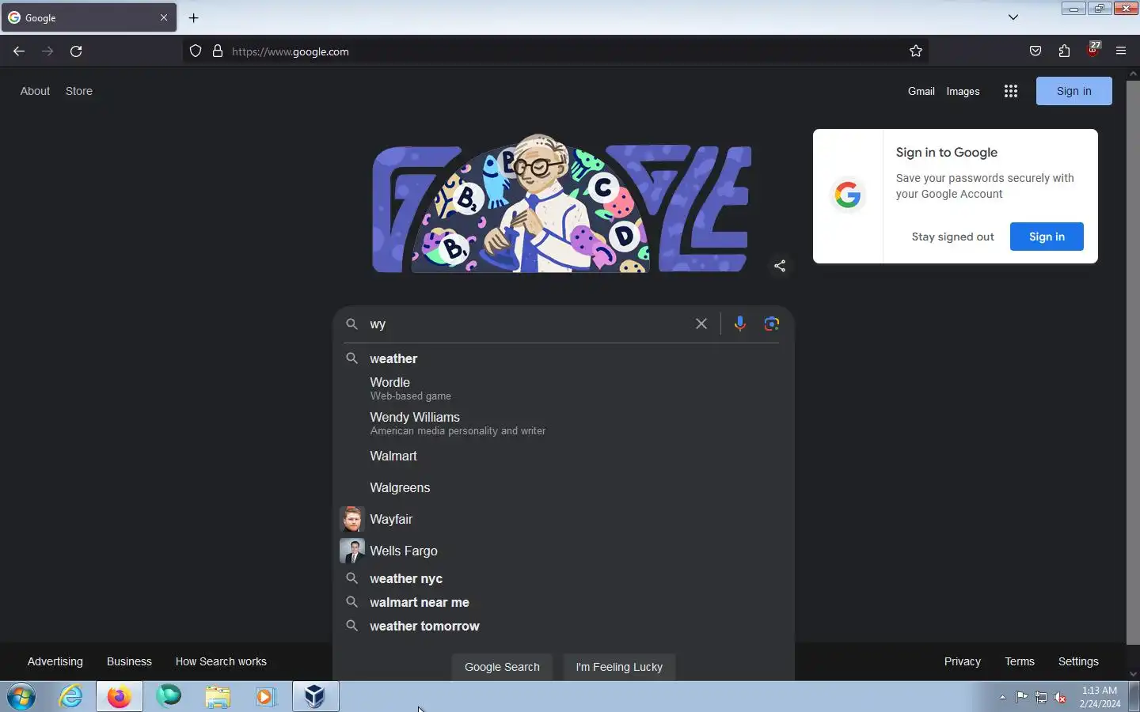
Task: Open a new browser tab
Action: tap(194, 17)
